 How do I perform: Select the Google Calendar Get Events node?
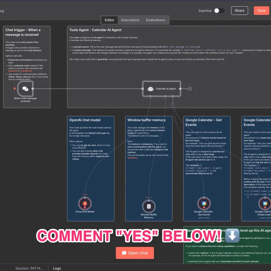point(204,203)
